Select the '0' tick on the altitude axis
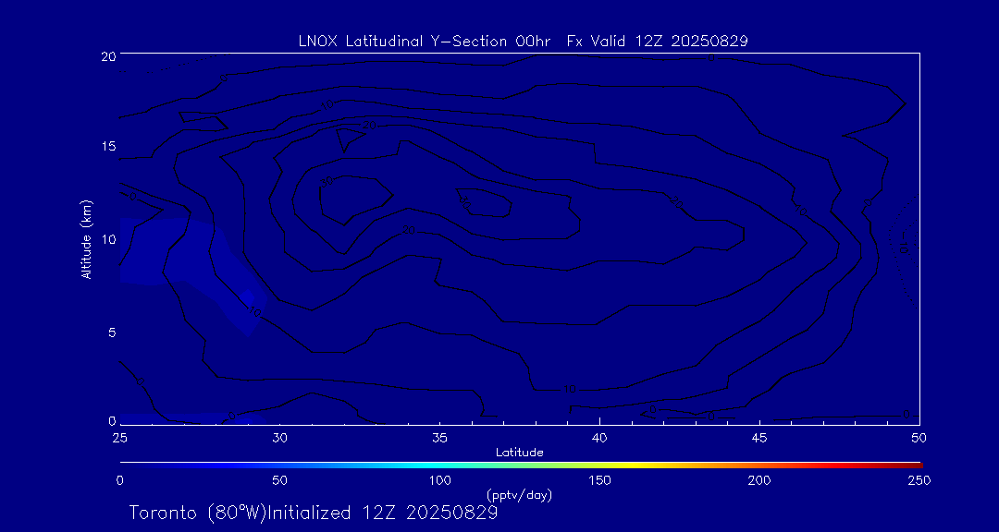Viewport: 999px width, 532px height. (112, 420)
